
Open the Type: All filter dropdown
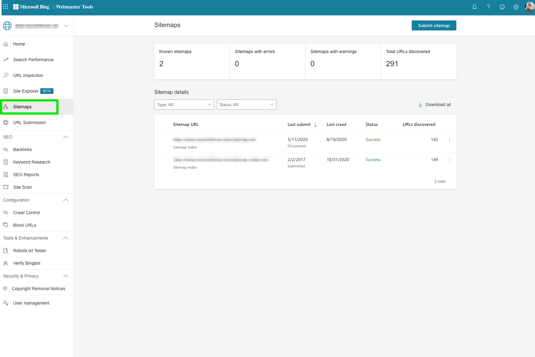coord(184,105)
